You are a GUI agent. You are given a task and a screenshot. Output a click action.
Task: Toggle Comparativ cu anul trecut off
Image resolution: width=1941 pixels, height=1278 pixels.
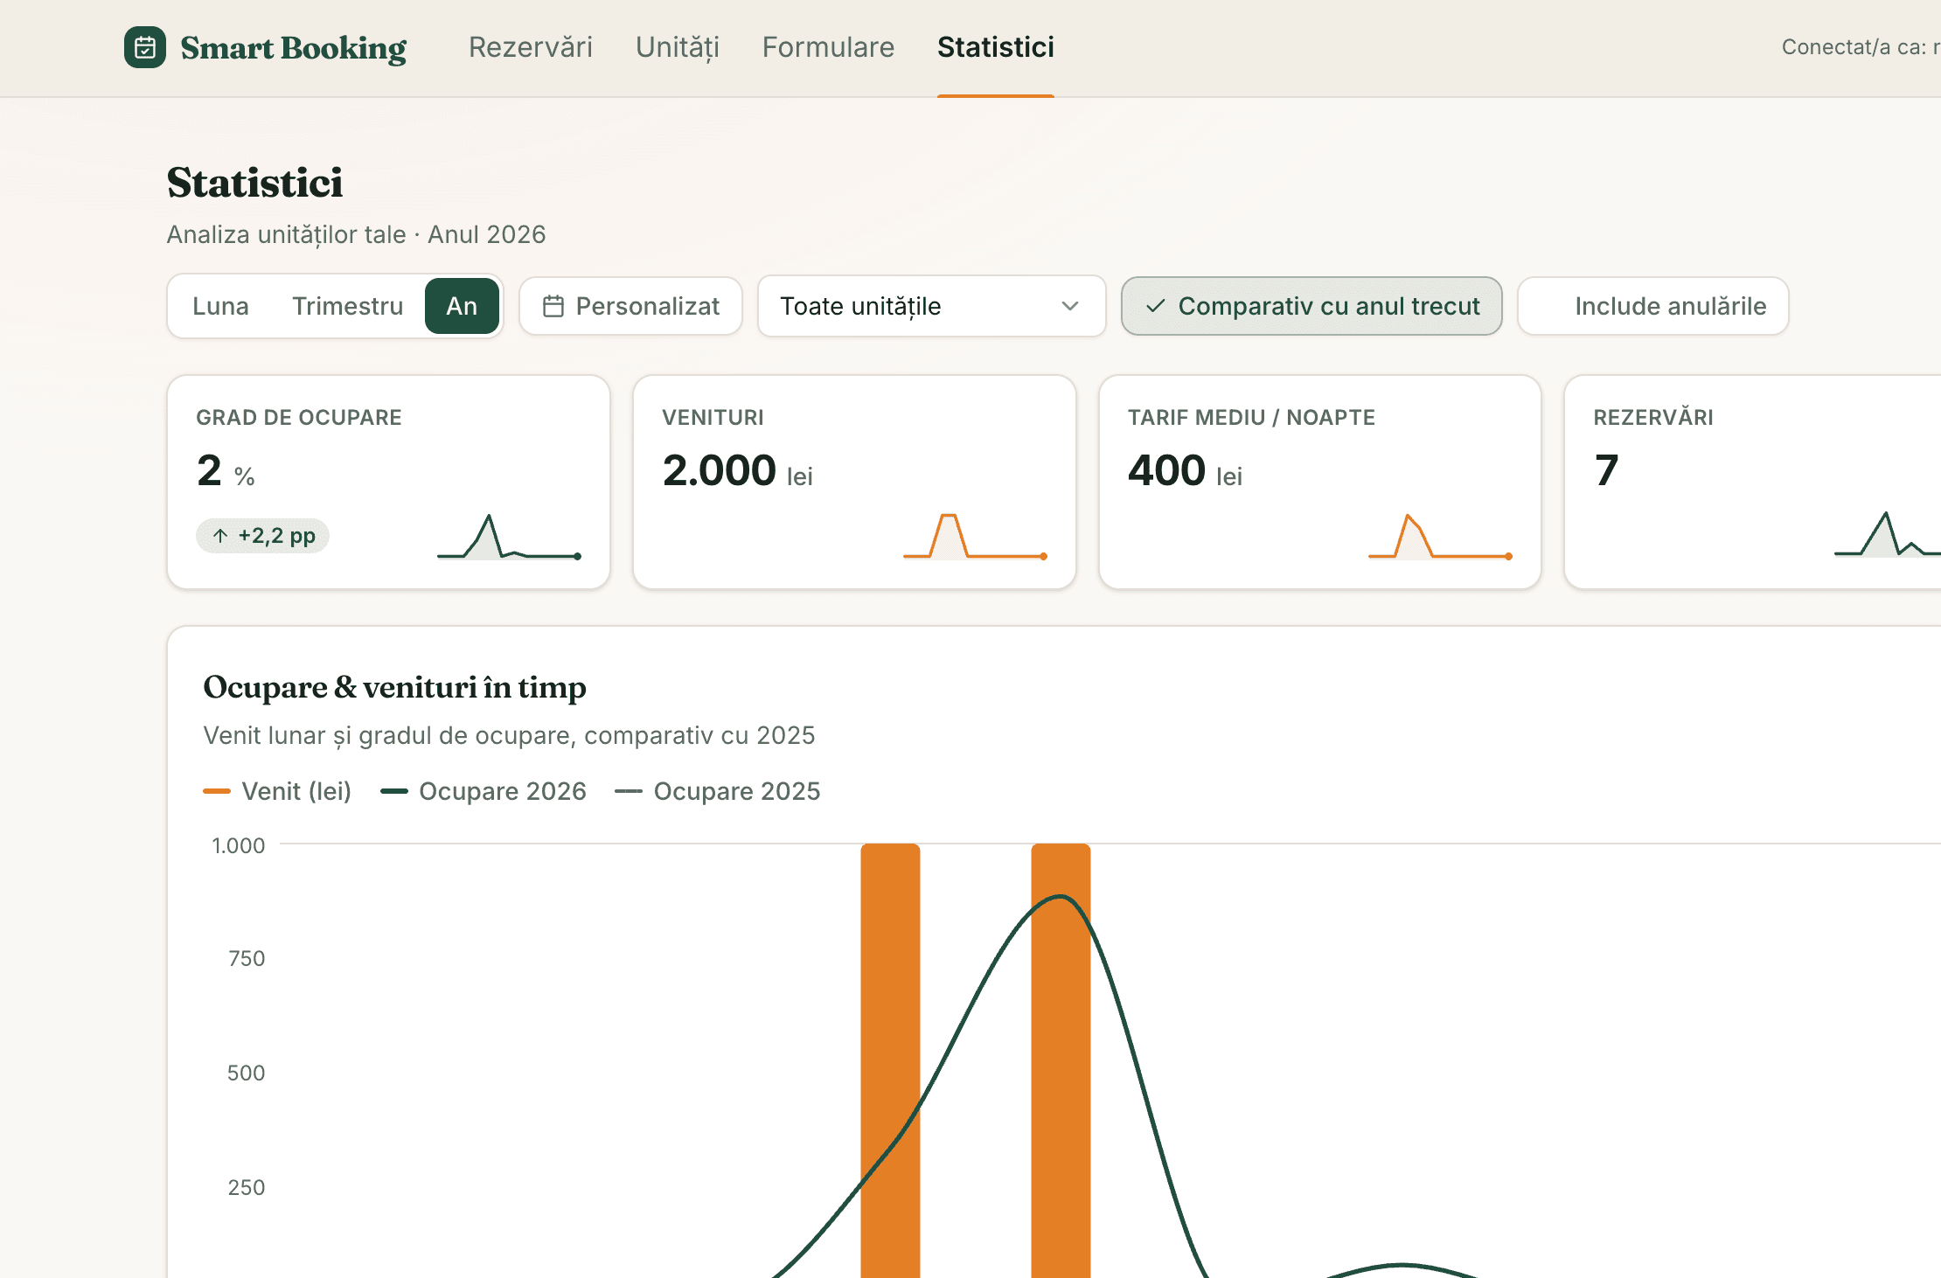1311,306
